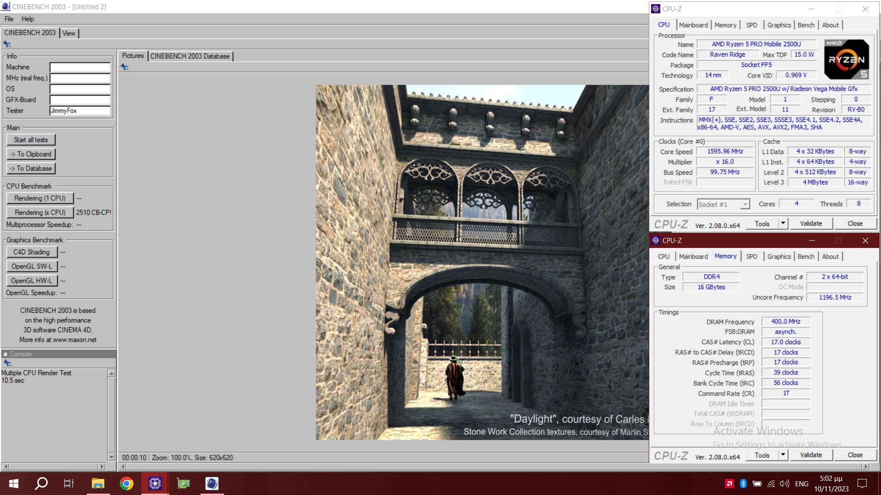Click the pin icon in Console panel

(7, 363)
